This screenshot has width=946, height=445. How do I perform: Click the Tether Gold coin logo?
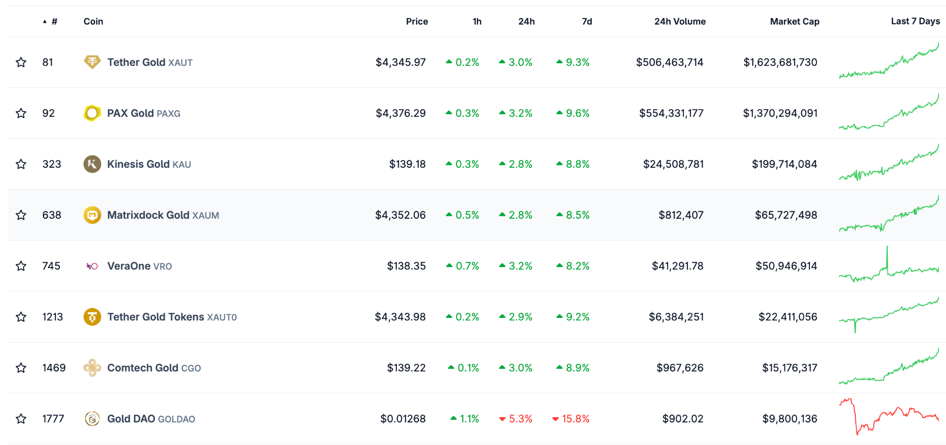click(92, 62)
